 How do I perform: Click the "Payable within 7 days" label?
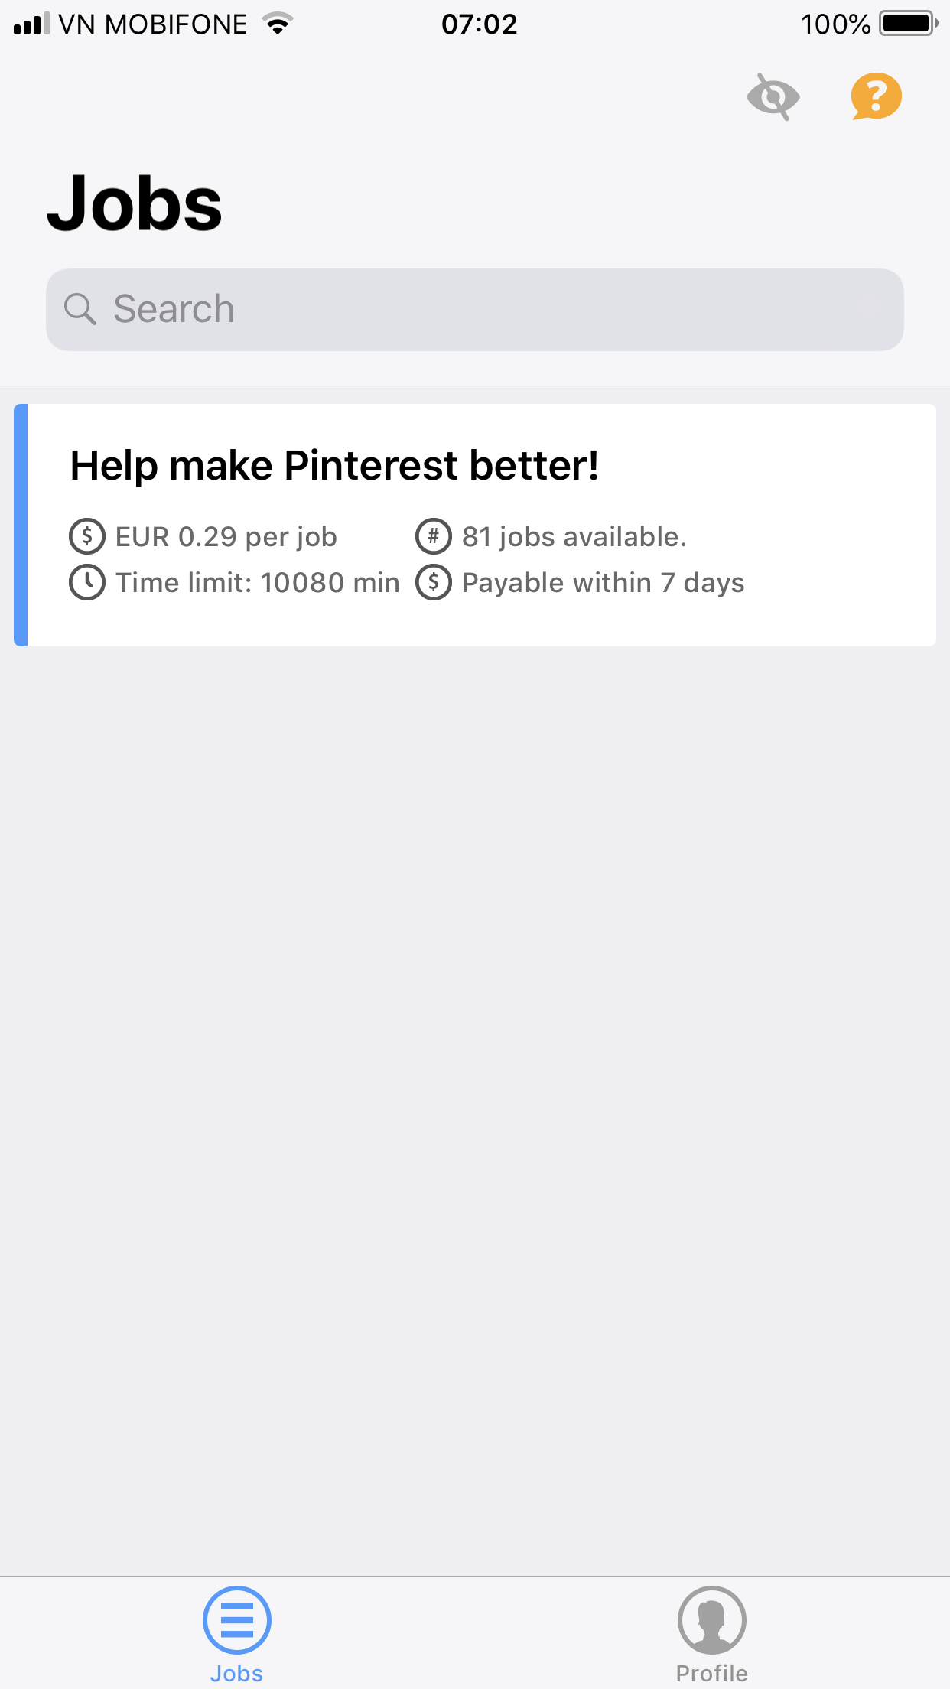pos(603,583)
